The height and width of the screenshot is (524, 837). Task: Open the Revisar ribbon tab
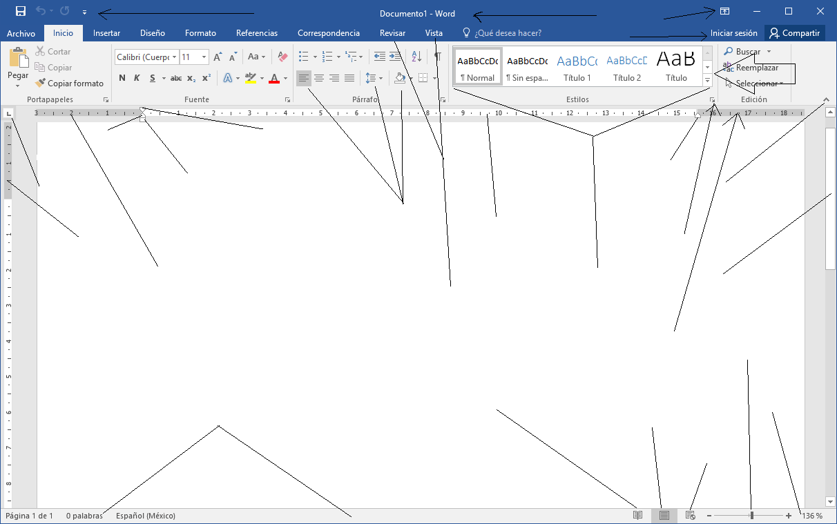392,32
